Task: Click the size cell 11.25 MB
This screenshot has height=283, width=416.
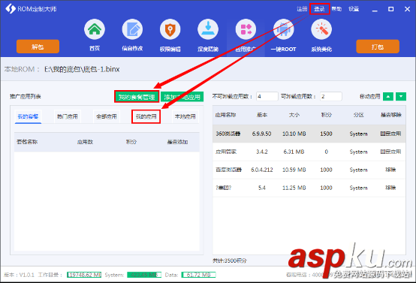Action: pyautogui.click(x=294, y=188)
